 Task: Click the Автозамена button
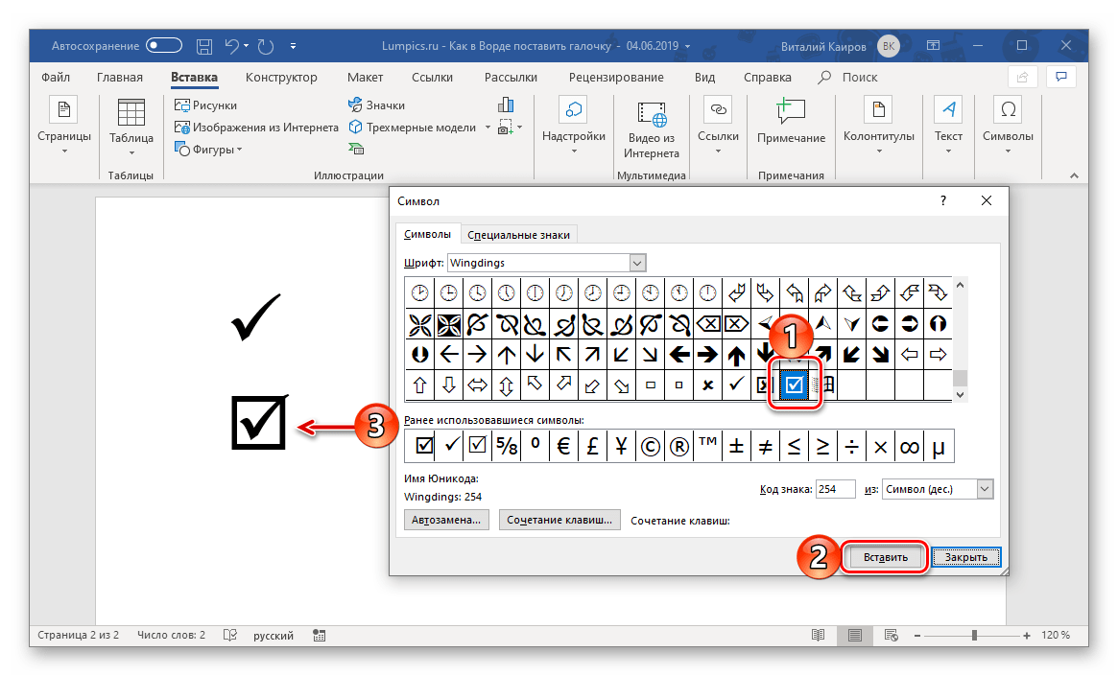[x=446, y=520]
